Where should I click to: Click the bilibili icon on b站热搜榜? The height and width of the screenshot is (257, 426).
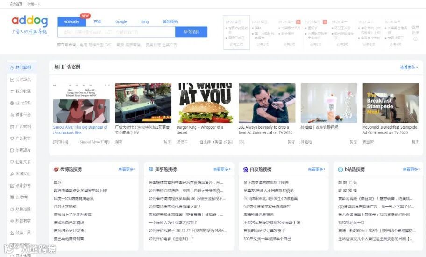pos(341,169)
